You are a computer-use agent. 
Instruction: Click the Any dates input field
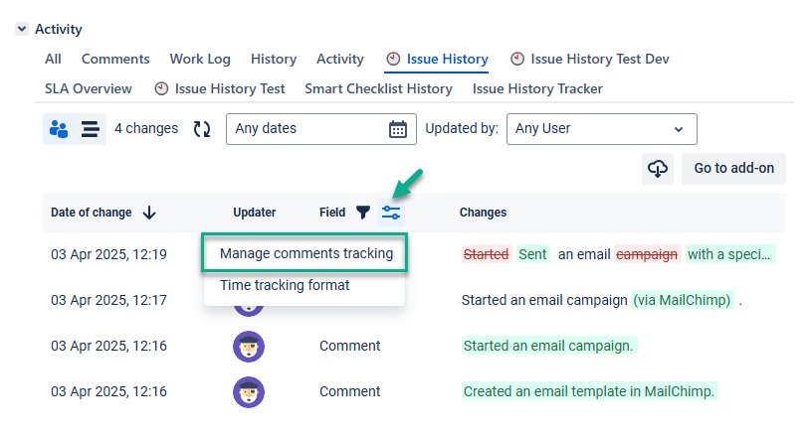click(x=308, y=129)
